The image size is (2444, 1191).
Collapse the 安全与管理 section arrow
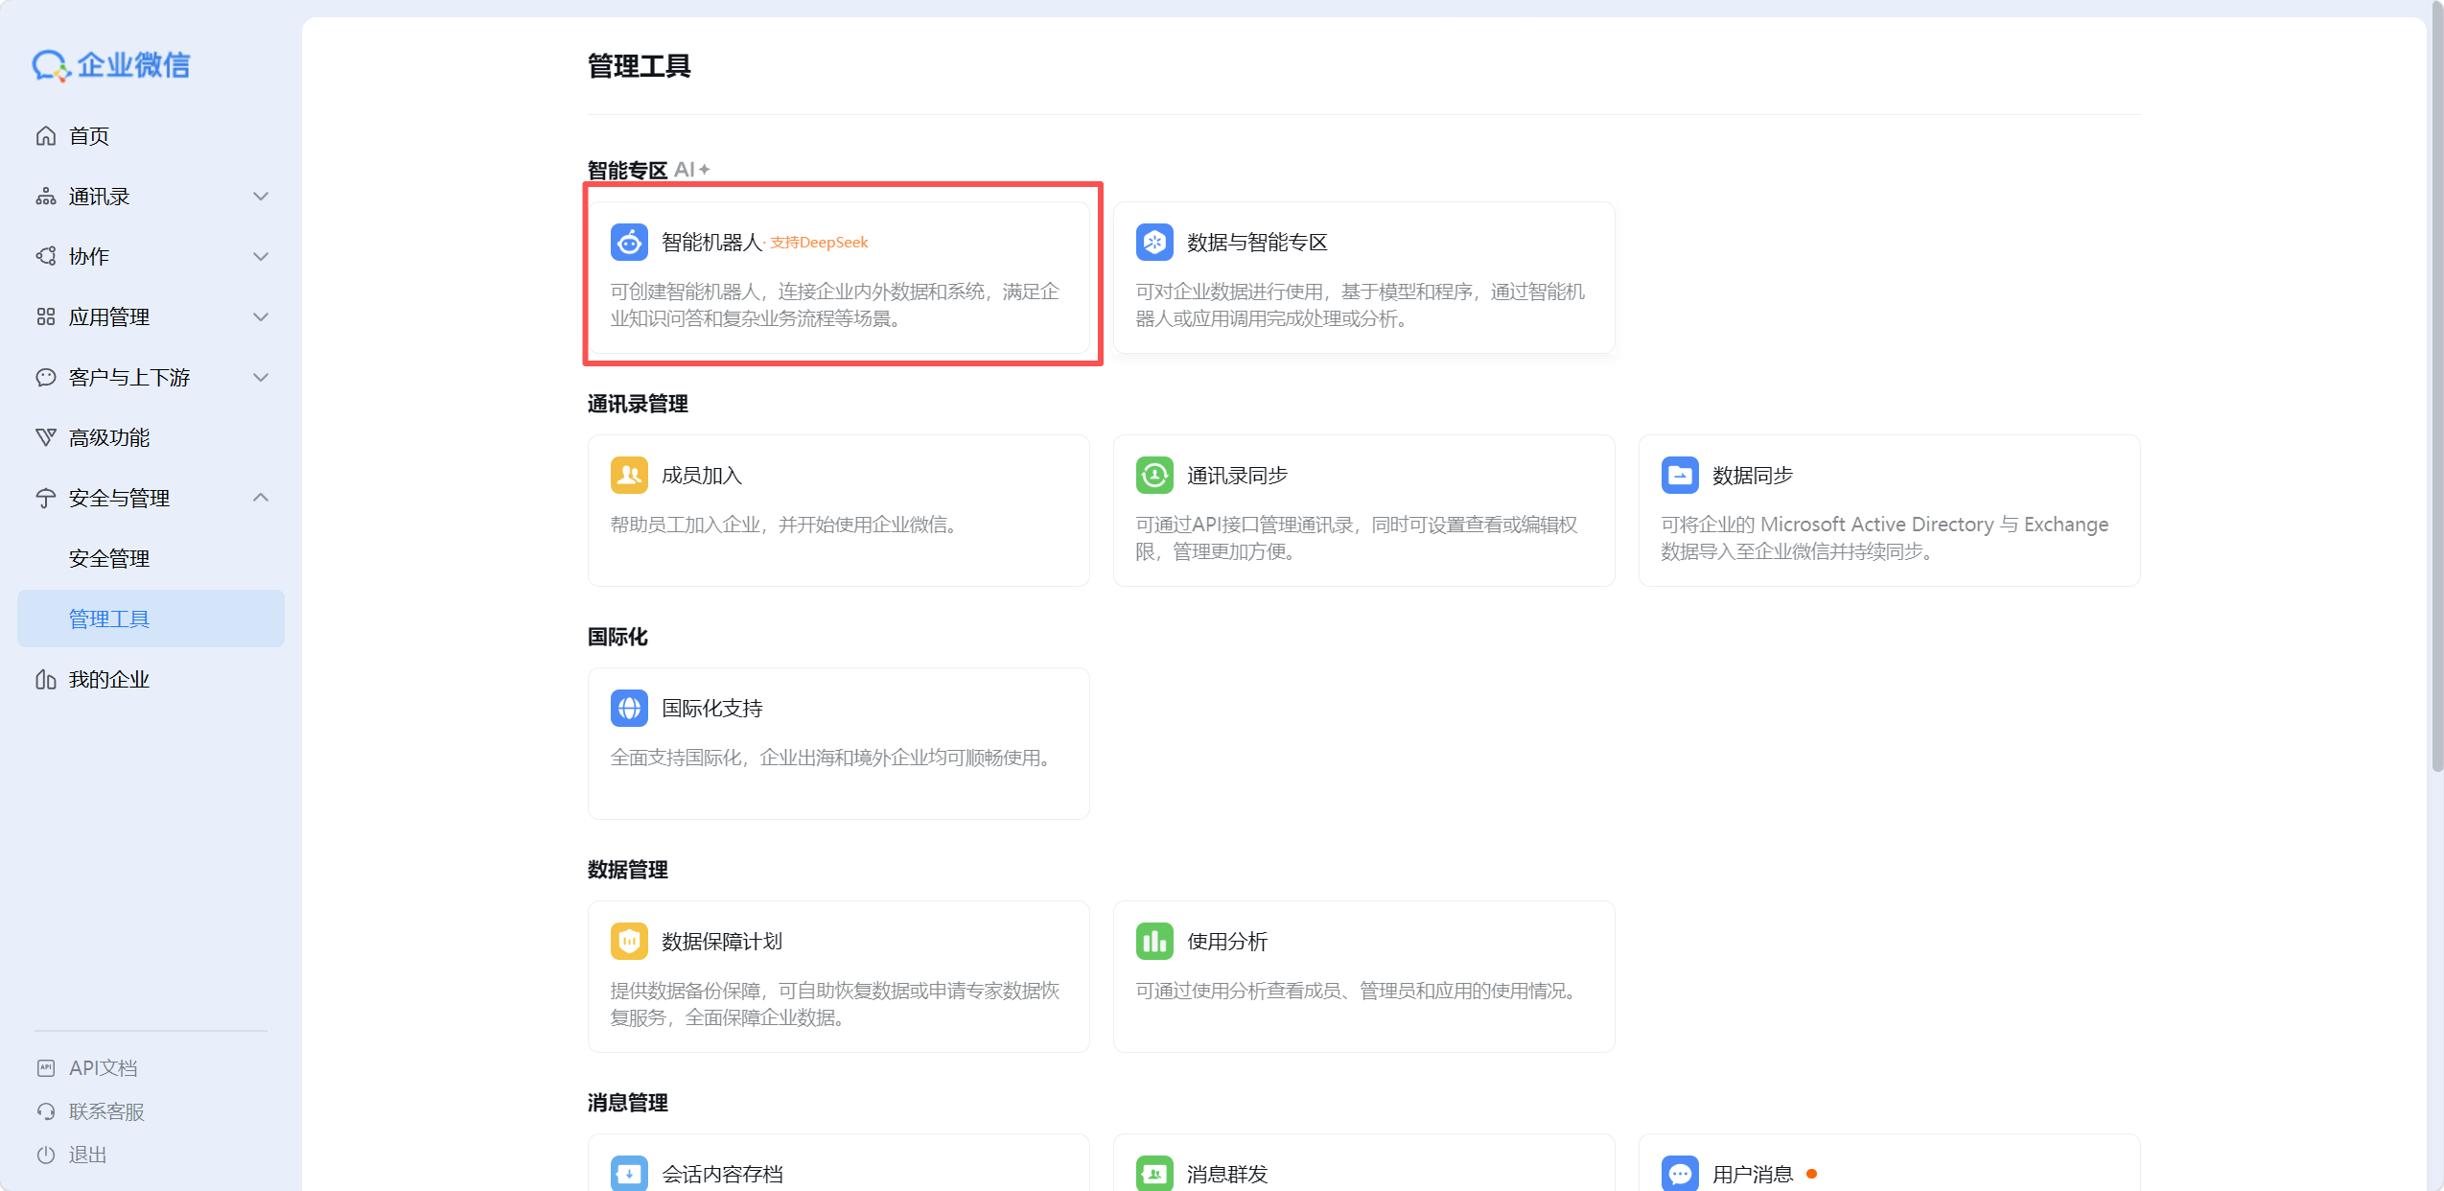pos(261,498)
